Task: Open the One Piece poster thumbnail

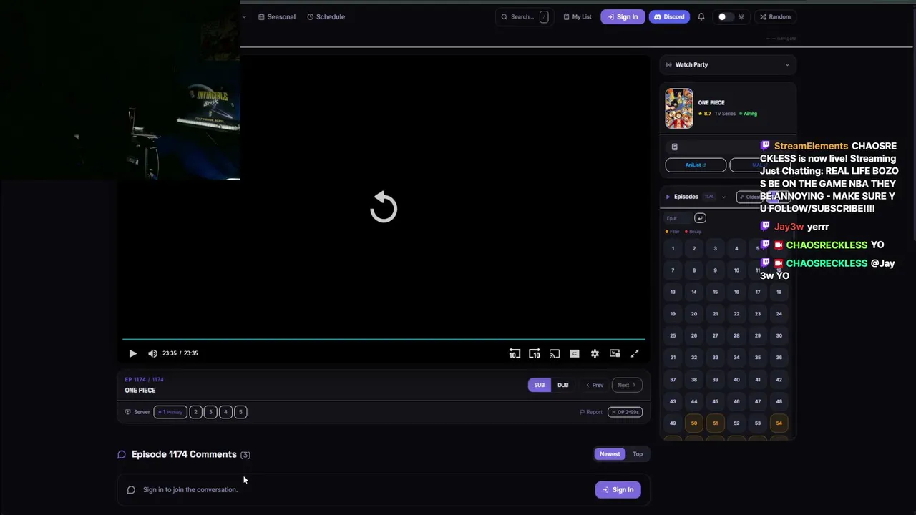Action: 679,109
